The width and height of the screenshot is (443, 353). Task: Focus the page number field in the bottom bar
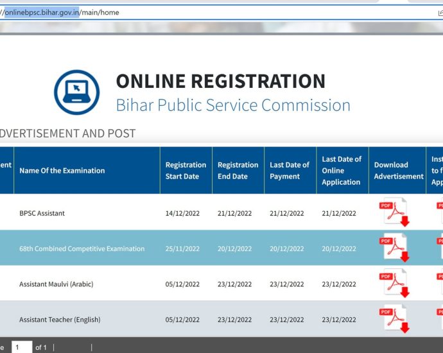pyautogui.click(x=22, y=347)
